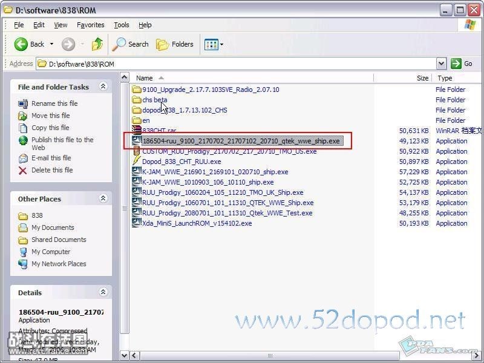Open the Back button history dropdown arrow
This screenshot has height=363, width=484.
pyautogui.click(x=51, y=44)
